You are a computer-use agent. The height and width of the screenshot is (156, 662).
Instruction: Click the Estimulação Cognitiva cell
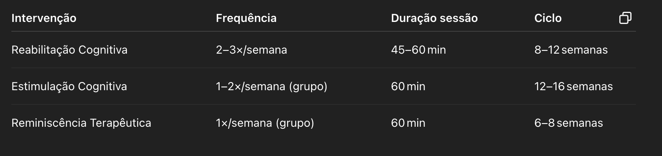69,87
